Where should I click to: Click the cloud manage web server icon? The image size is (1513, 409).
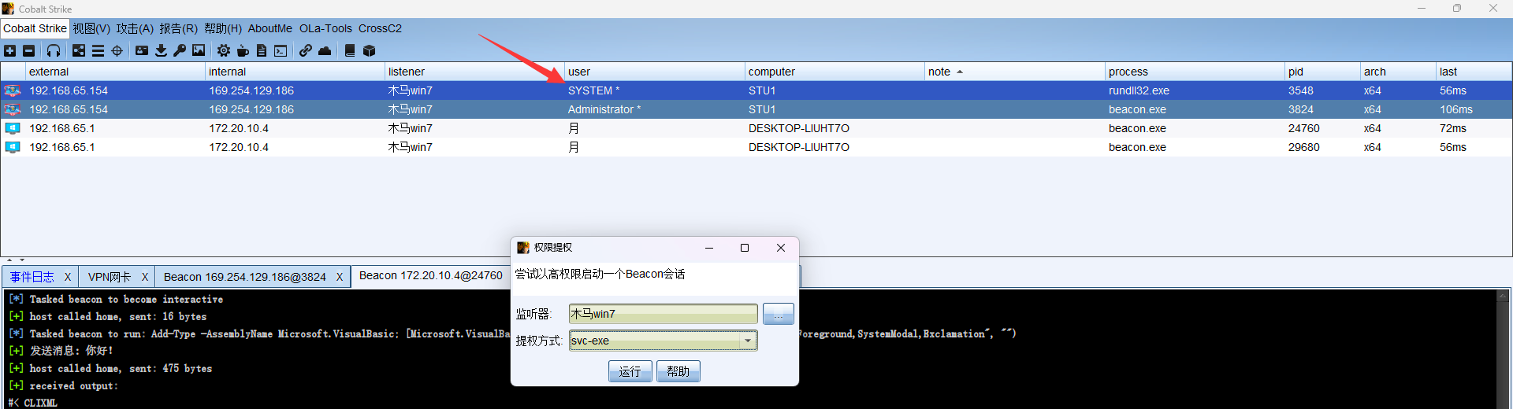tap(325, 51)
